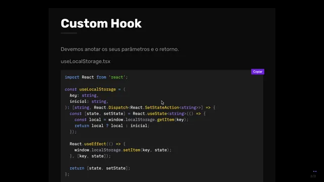Screen dimensions: 324x182
Task: Click the SetStateAction type in return annotation
Action: [162, 108]
